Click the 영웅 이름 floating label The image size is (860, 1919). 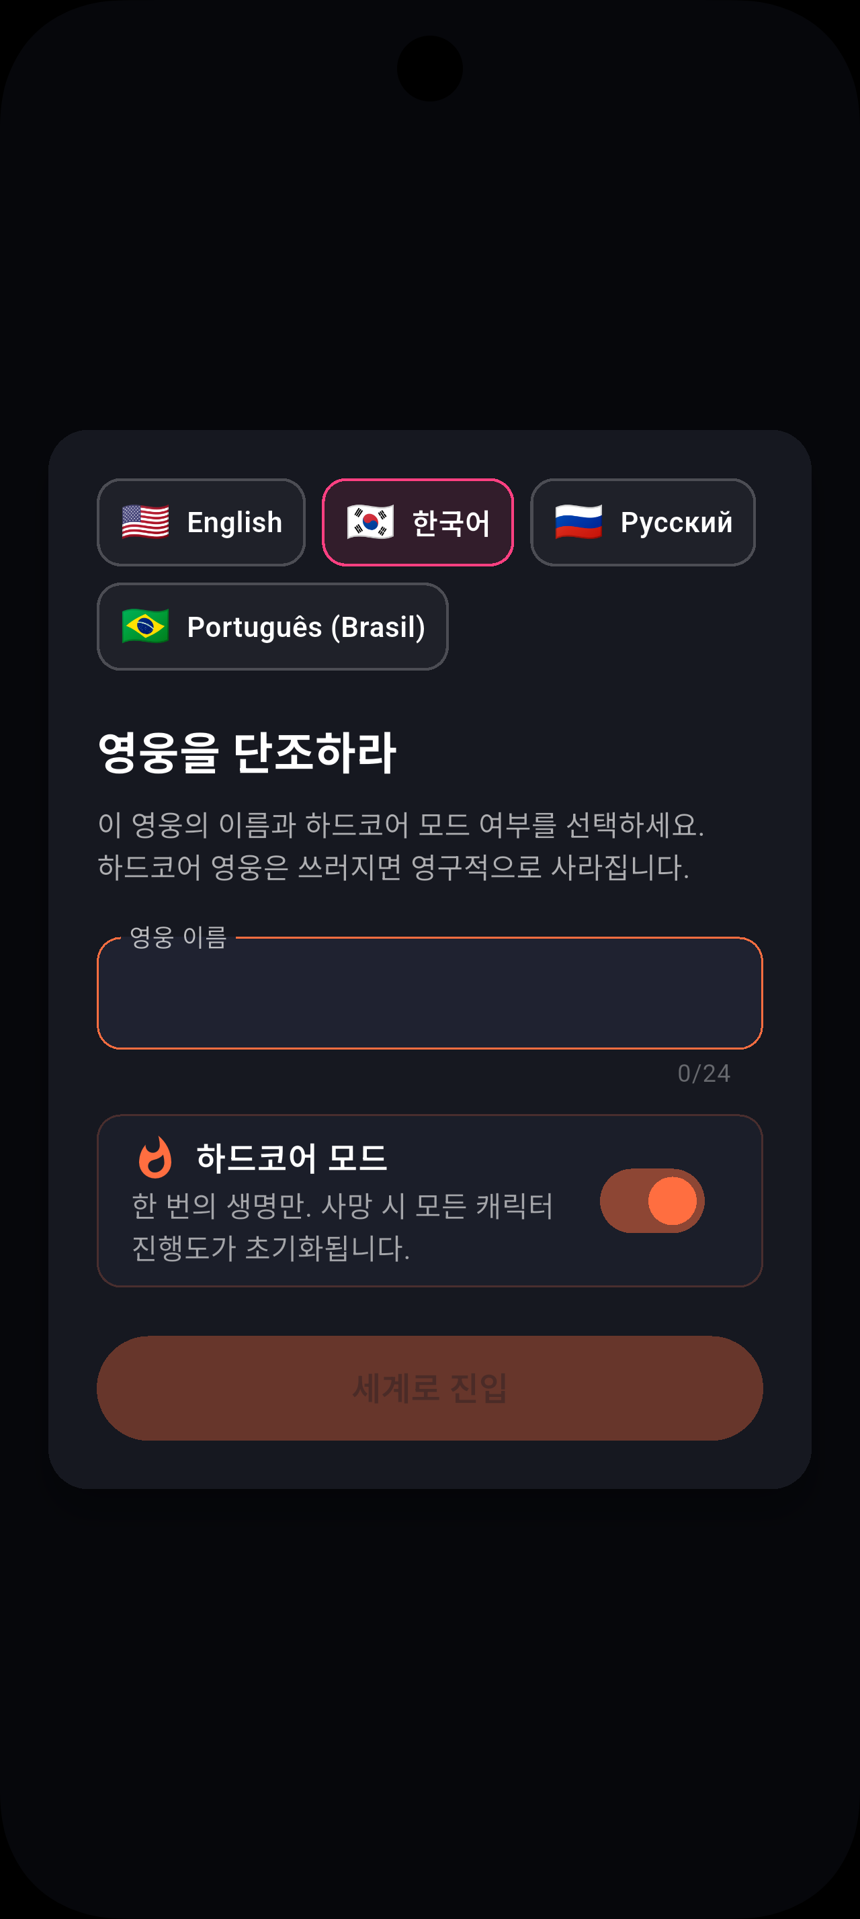point(178,937)
